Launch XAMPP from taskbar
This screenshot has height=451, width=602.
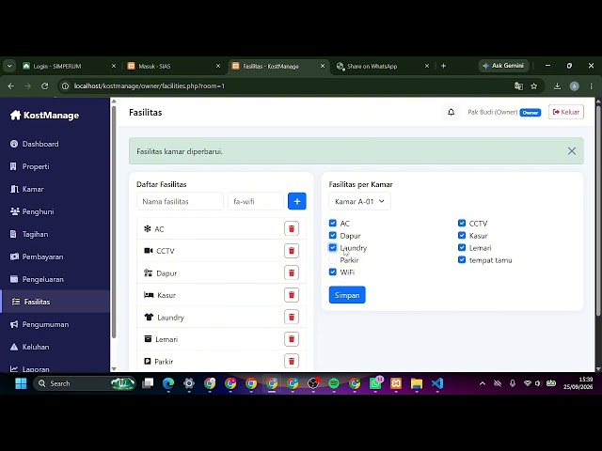click(x=396, y=383)
